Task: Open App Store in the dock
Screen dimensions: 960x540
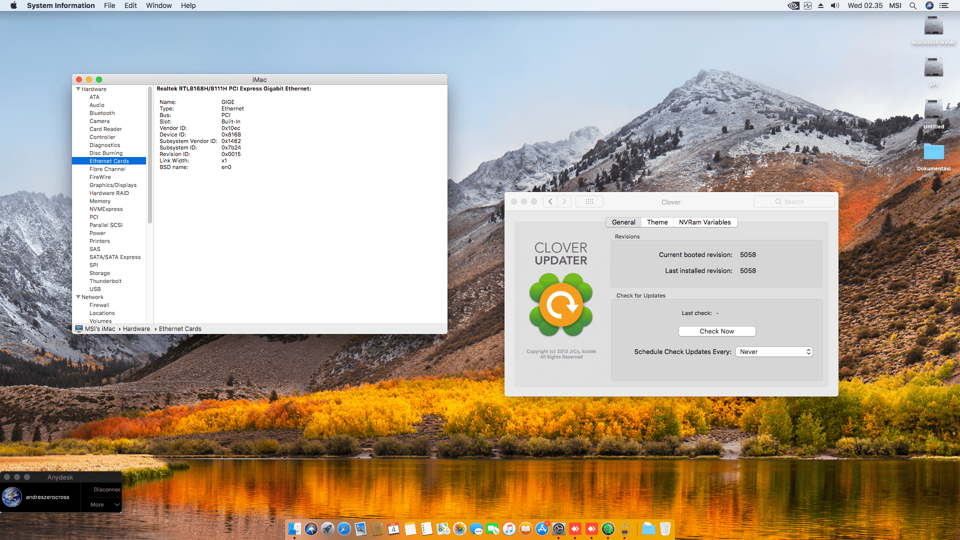Action: click(x=542, y=528)
